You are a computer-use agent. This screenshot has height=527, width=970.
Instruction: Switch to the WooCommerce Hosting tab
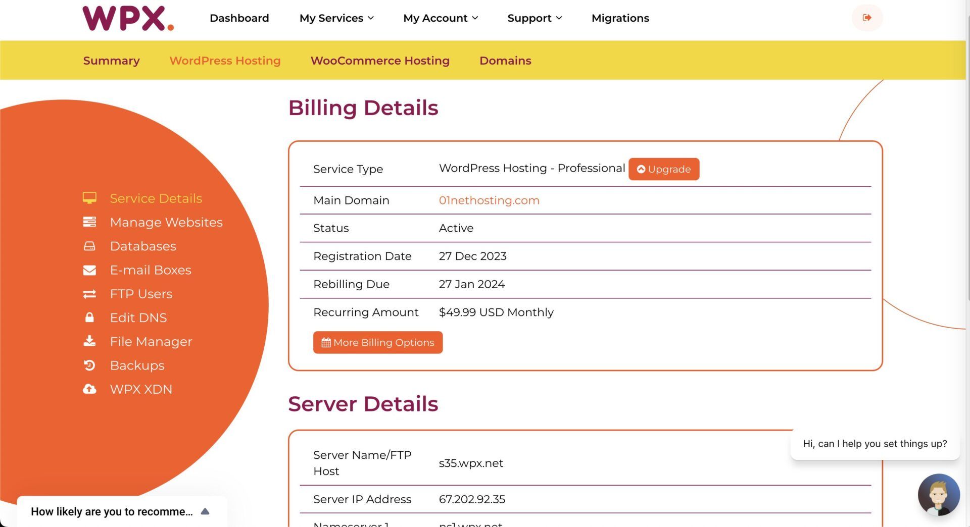point(380,61)
